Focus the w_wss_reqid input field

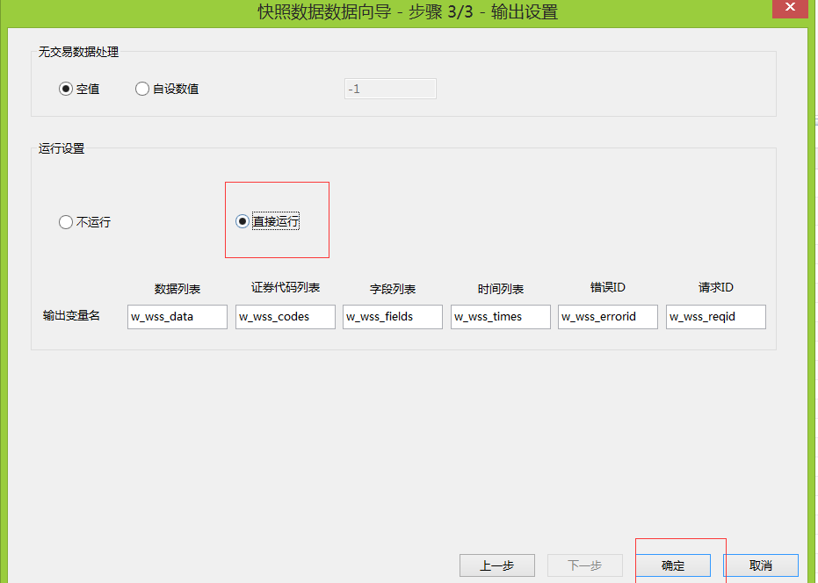coord(715,317)
